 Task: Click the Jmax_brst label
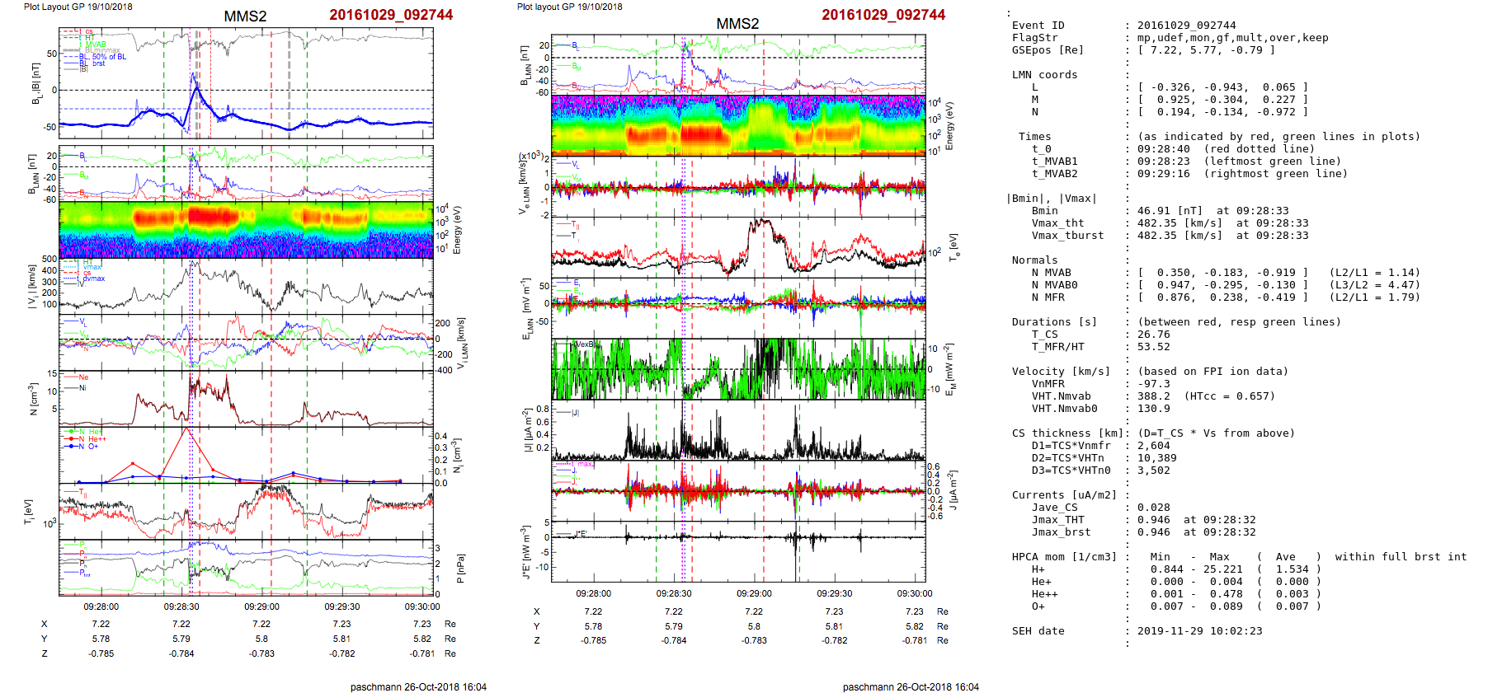(1061, 532)
